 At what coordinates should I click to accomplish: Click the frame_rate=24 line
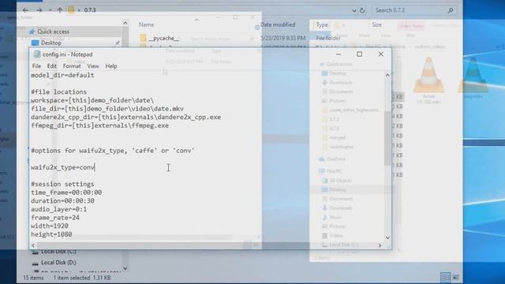click(55, 218)
